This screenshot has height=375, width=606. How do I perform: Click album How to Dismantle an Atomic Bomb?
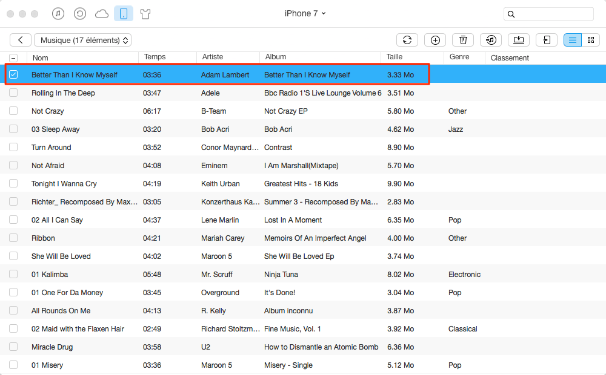[x=321, y=347]
